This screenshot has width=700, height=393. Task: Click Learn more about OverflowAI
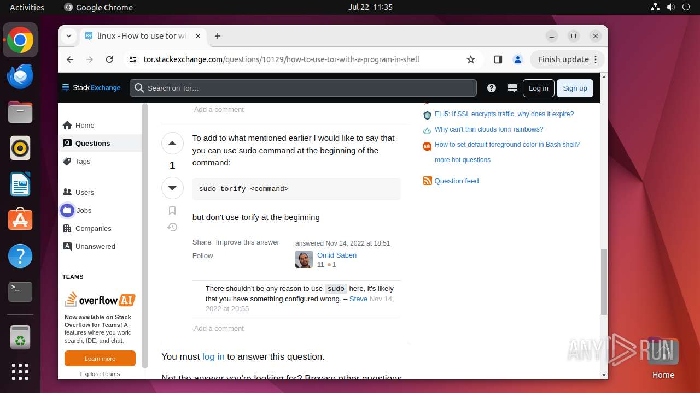pyautogui.click(x=100, y=359)
